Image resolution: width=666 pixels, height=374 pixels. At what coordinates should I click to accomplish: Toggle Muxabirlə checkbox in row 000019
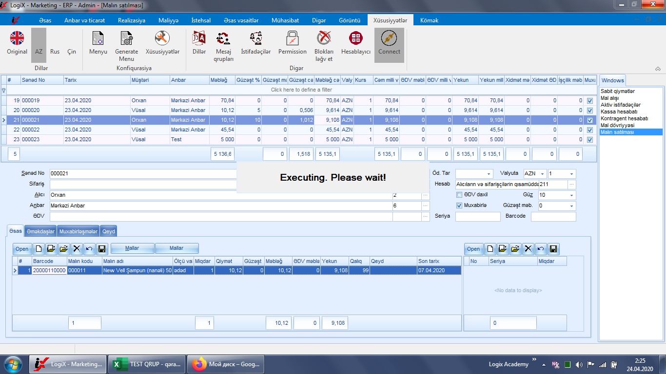pyautogui.click(x=590, y=101)
